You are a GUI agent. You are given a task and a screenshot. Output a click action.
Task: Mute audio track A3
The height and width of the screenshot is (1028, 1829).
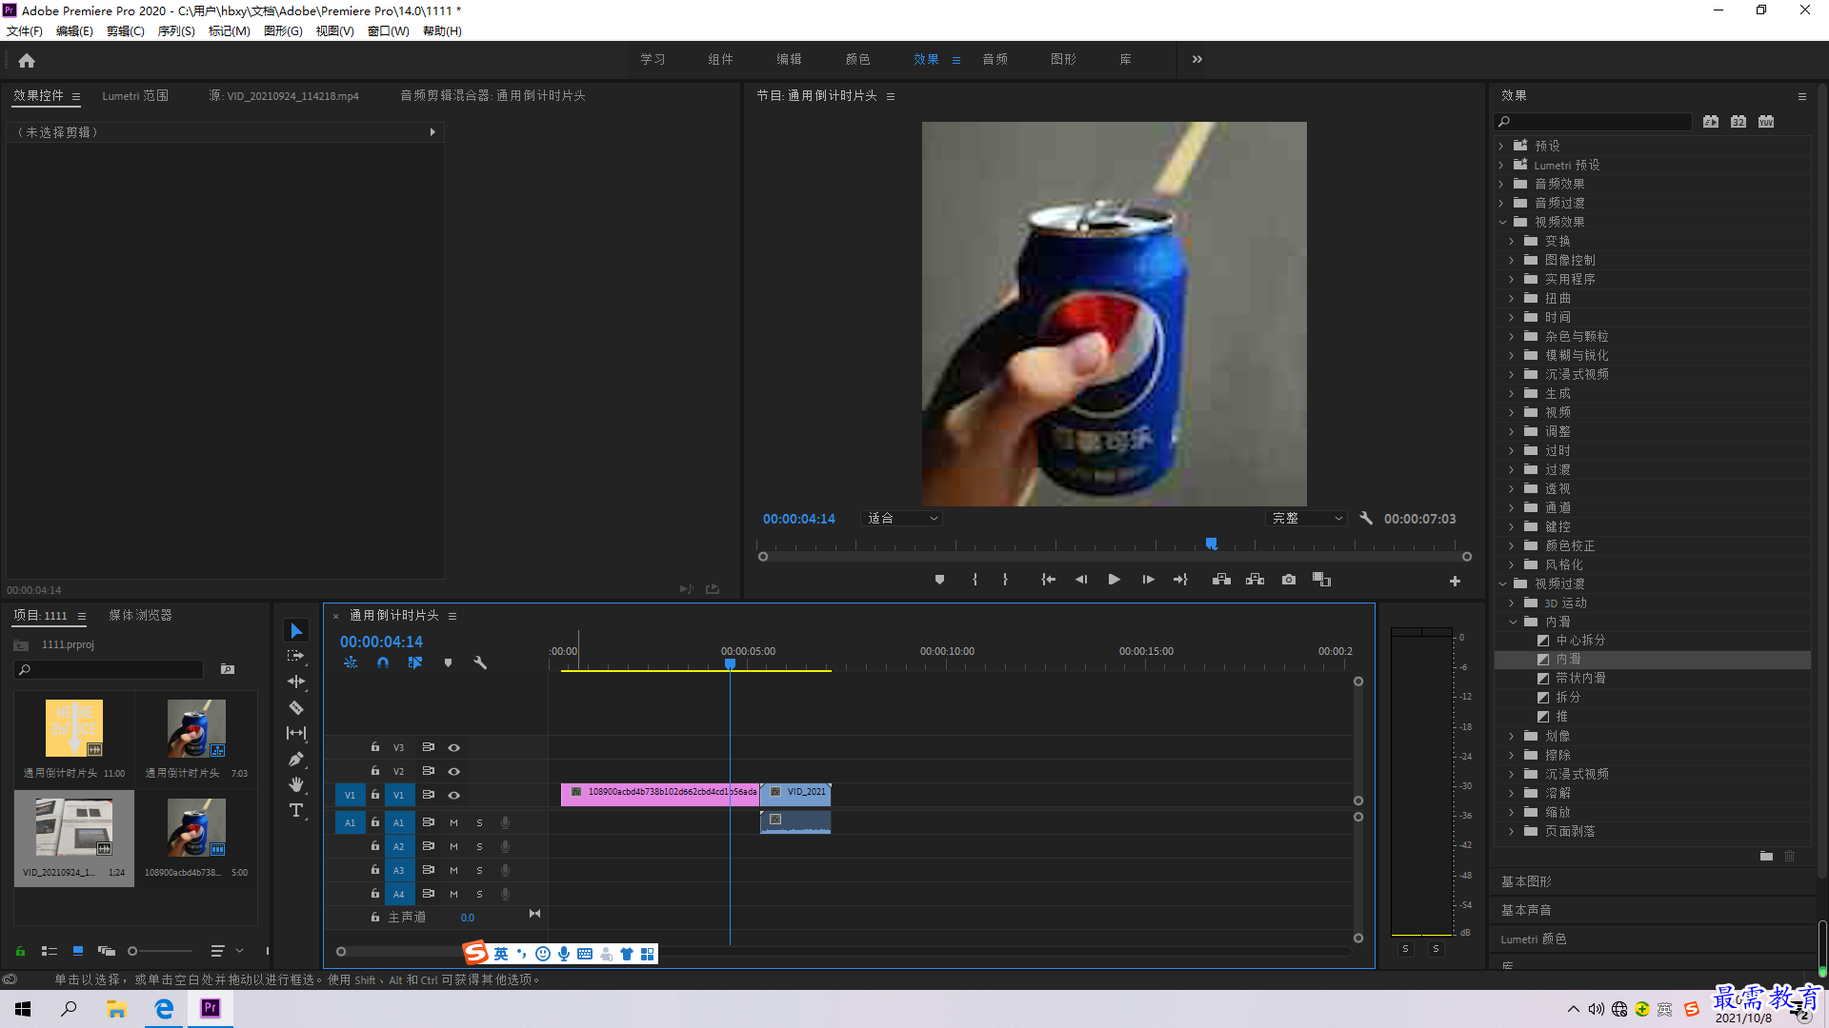[453, 870]
